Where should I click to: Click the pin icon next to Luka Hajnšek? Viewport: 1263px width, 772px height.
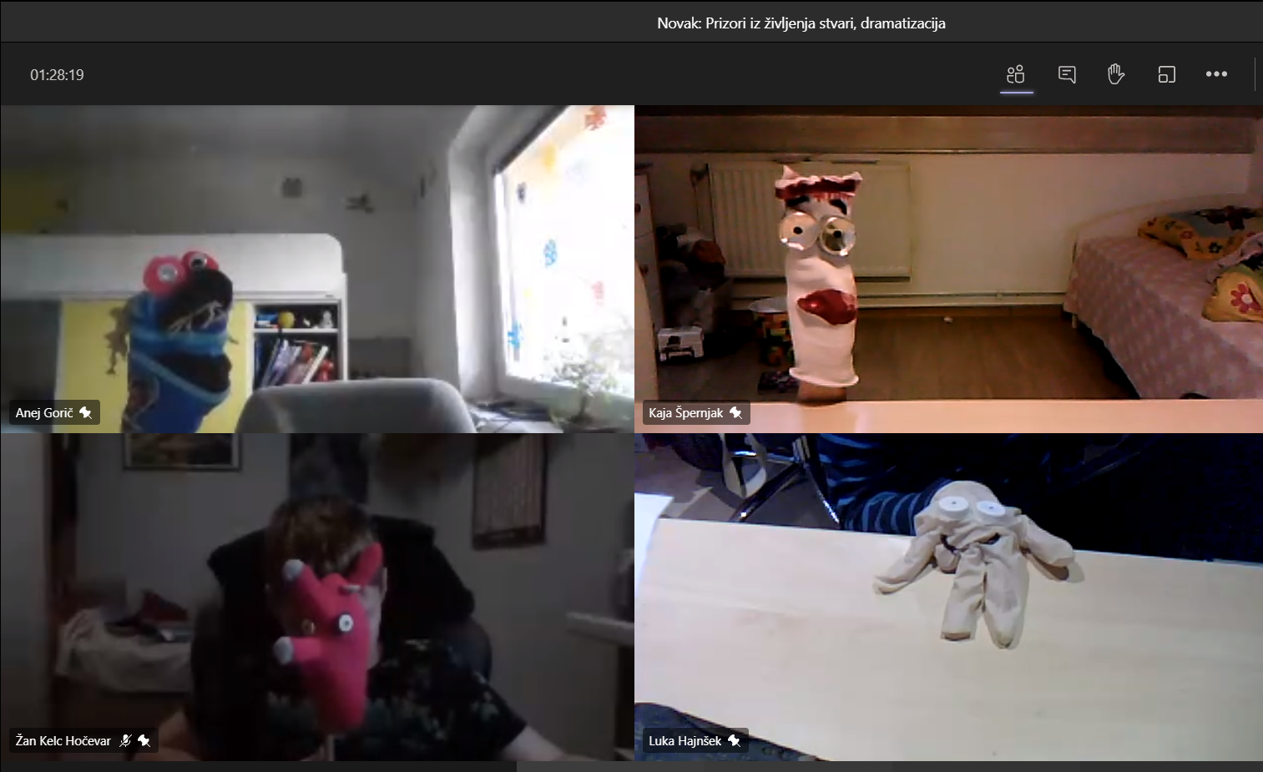point(734,740)
